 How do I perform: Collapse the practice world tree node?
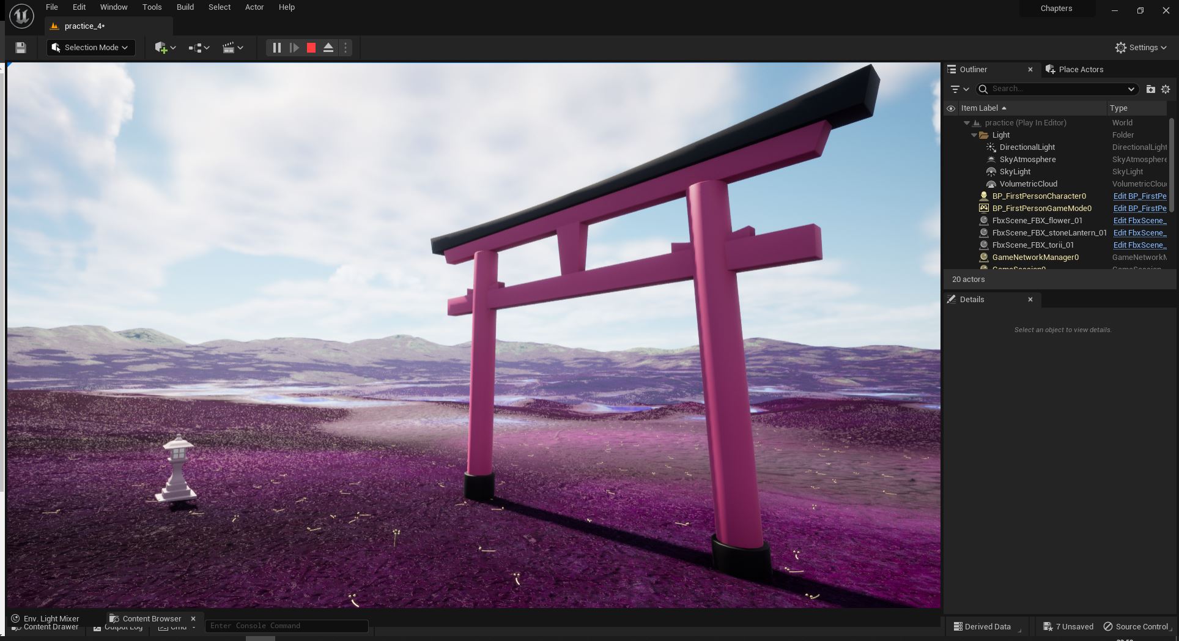coord(967,123)
